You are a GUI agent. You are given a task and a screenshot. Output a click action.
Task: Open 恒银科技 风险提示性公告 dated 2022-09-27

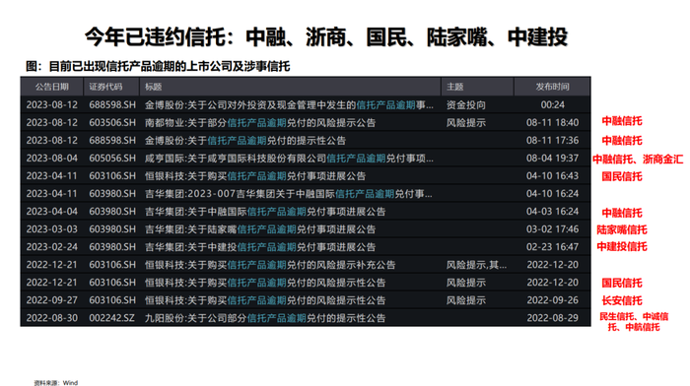click(x=265, y=300)
